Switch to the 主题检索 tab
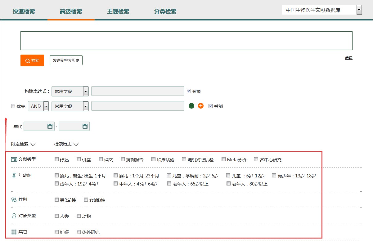The width and height of the screenshot is (373, 241). click(x=118, y=12)
